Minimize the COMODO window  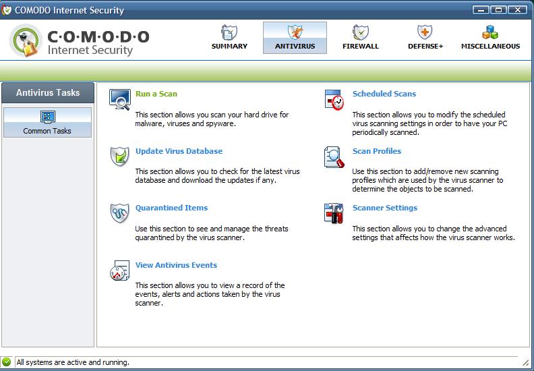(481, 10)
